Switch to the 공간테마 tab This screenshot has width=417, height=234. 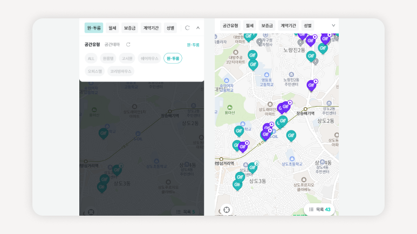click(x=112, y=44)
